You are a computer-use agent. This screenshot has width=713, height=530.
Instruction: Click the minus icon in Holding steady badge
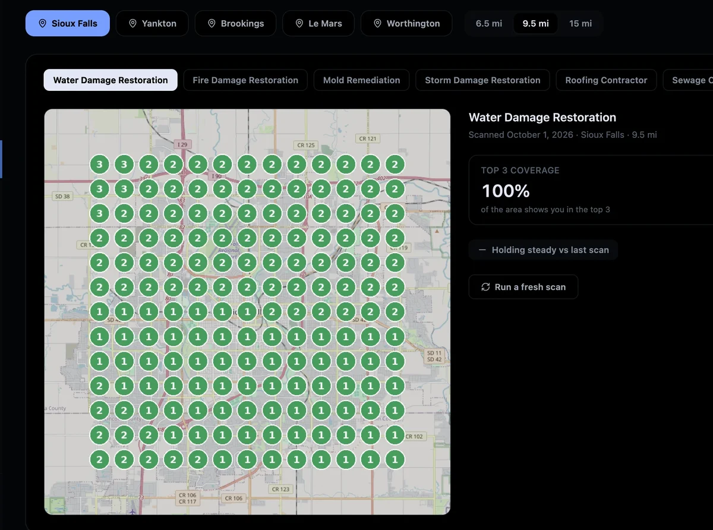[482, 250]
